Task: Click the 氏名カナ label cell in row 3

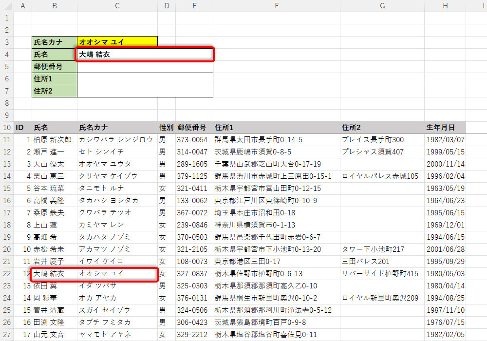Action: coord(55,42)
